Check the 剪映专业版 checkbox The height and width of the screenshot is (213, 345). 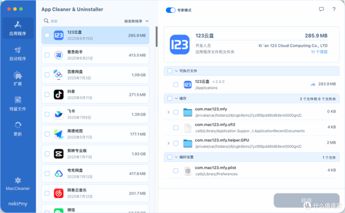click(x=47, y=154)
